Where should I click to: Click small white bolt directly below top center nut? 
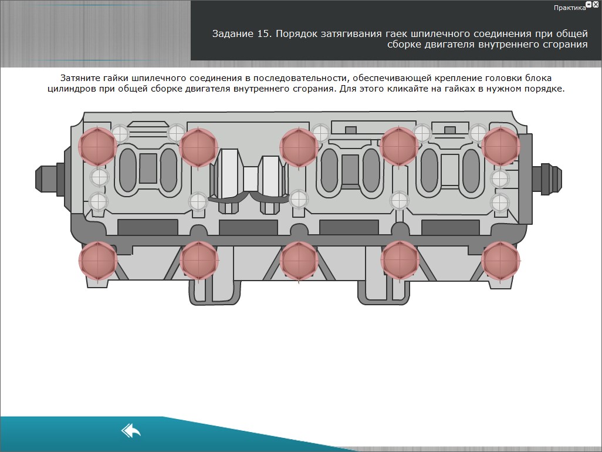(x=299, y=198)
